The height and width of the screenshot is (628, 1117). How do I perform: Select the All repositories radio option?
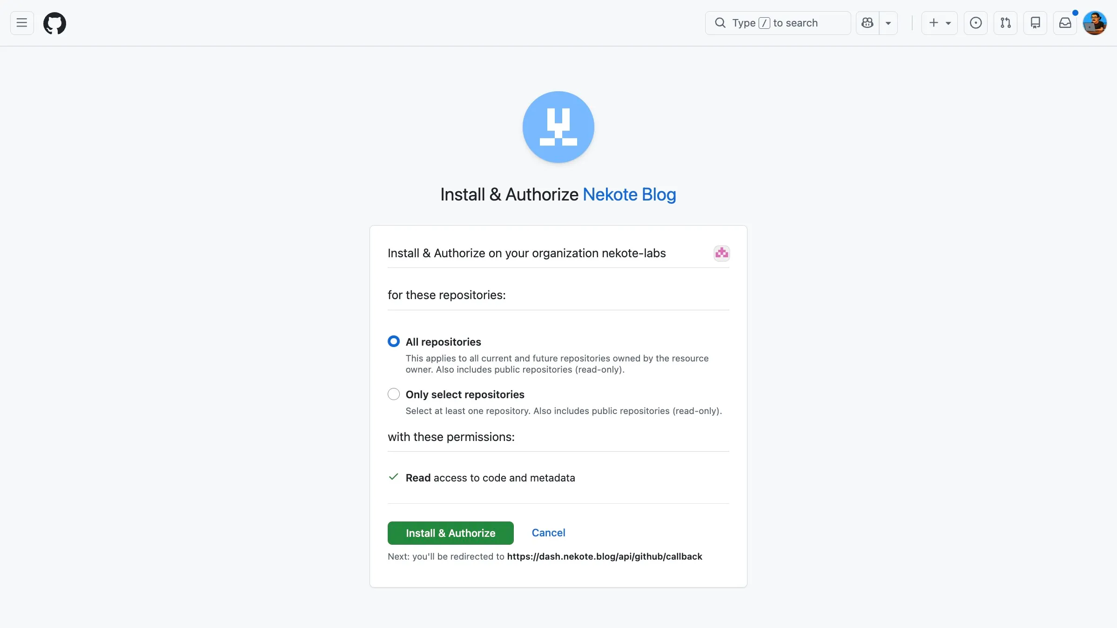click(x=394, y=341)
